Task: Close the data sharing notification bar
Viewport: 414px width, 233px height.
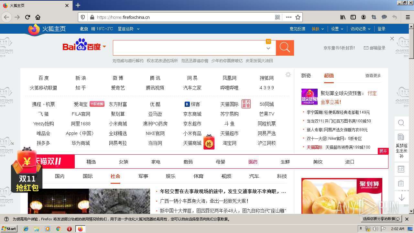Action: pyautogui.click(x=407, y=219)
